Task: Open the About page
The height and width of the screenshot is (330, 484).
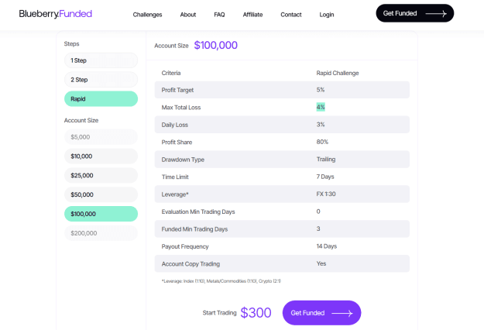Action: pos(188,15)
